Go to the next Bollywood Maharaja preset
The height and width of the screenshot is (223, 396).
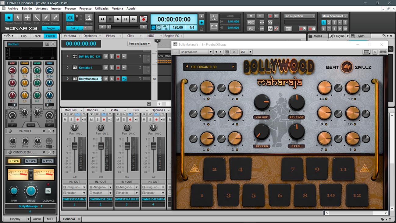tap(234, 67)
